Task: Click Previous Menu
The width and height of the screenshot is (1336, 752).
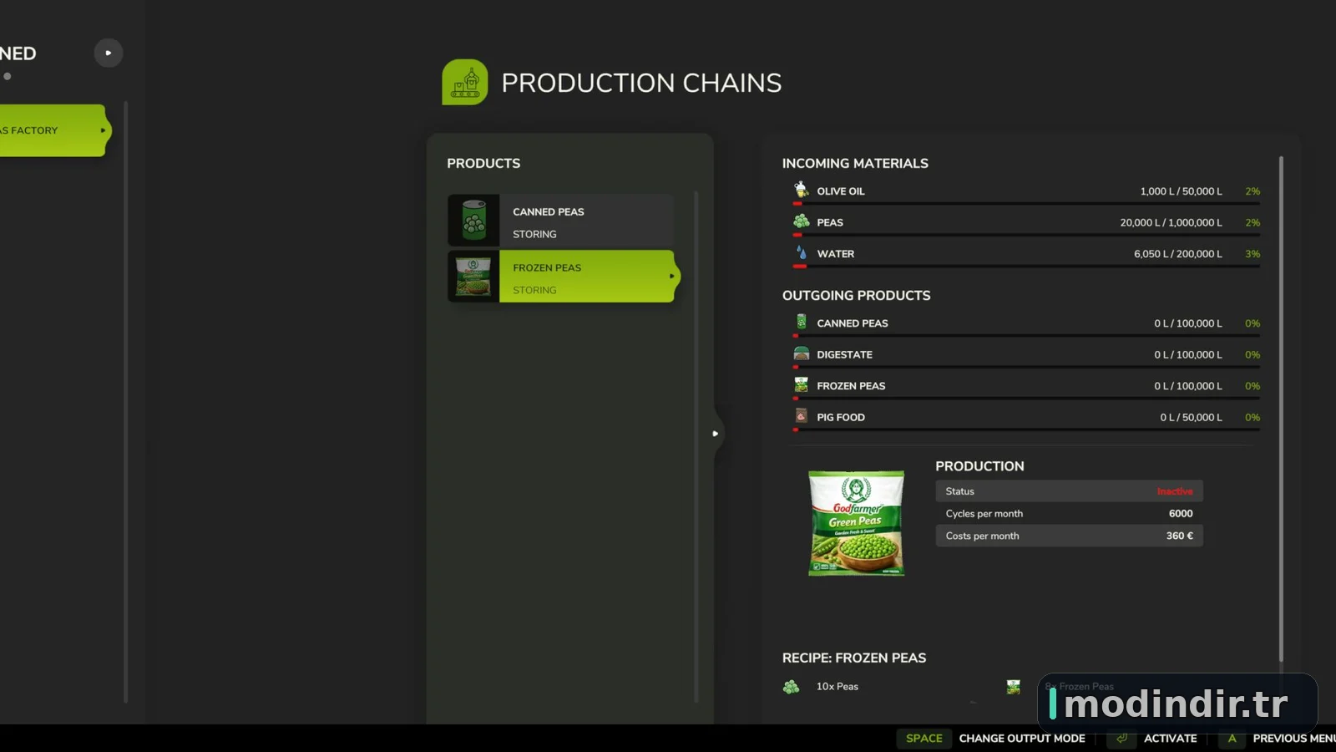Action: coord(1293,739)
